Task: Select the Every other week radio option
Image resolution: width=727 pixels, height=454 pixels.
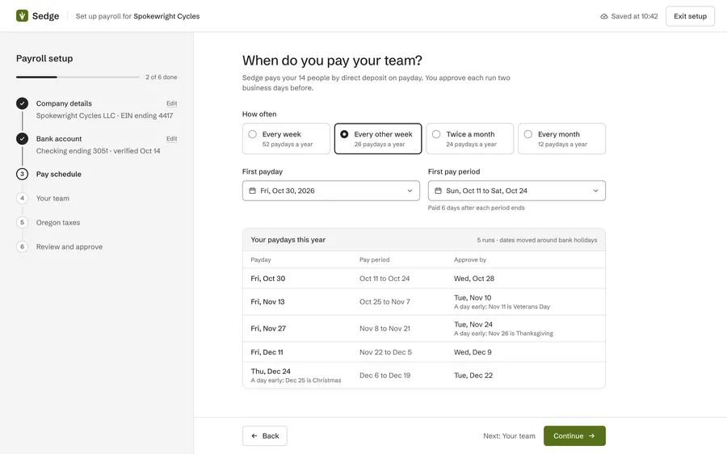Action: [378, 139]
